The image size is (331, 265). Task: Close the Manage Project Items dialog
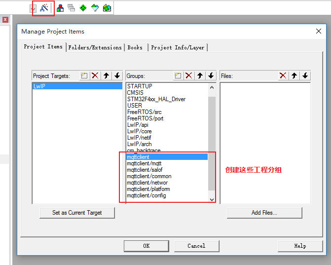[x=319, y=31]
